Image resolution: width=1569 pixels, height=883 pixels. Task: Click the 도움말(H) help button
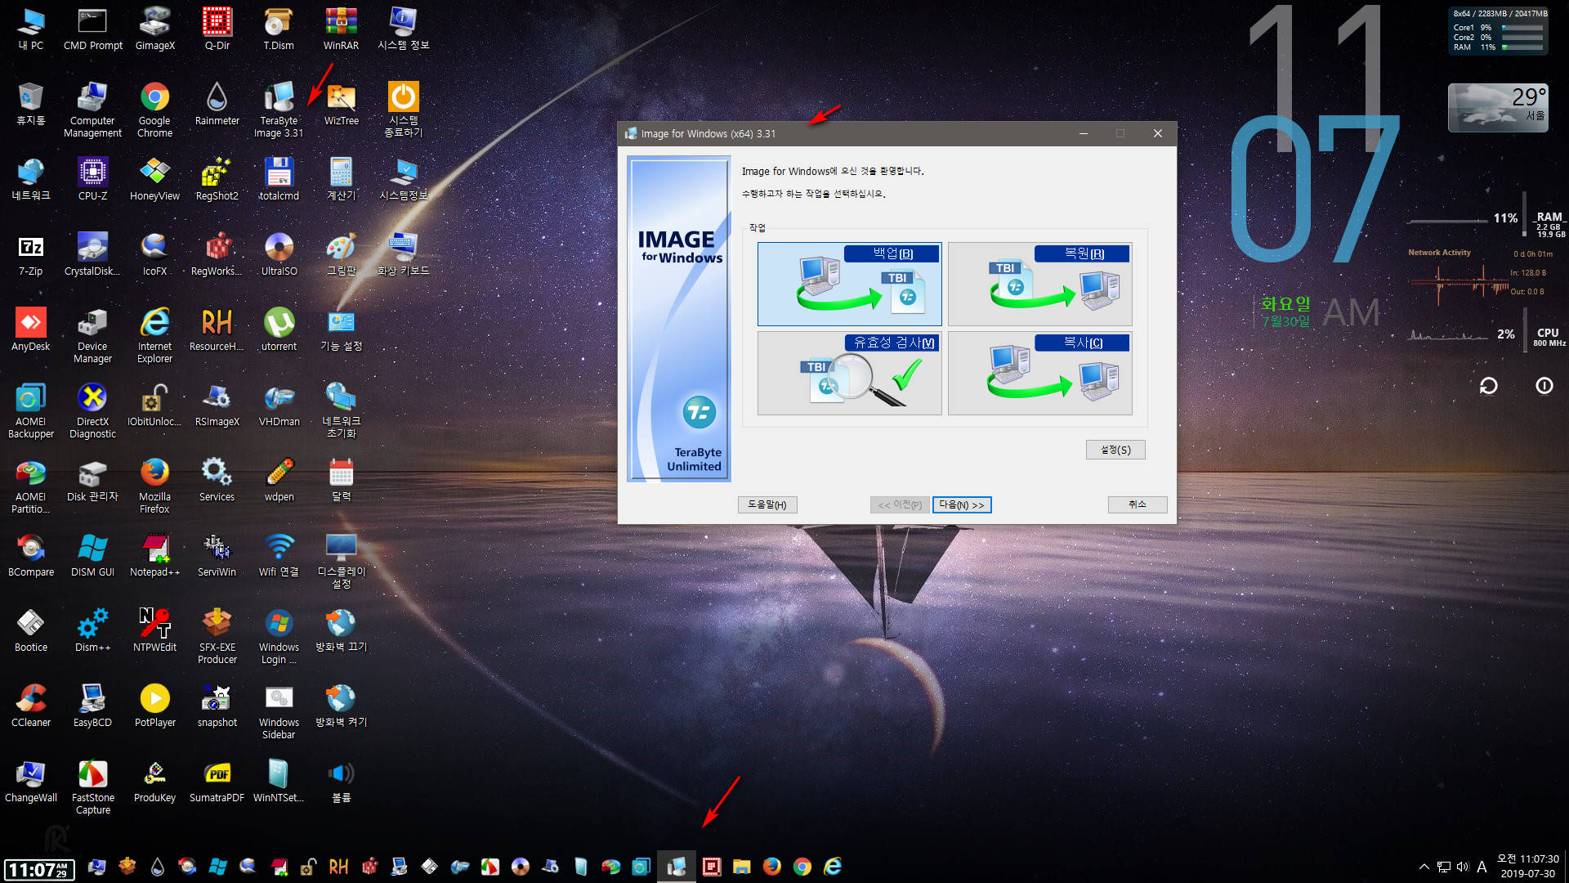(x=767, y=504)
